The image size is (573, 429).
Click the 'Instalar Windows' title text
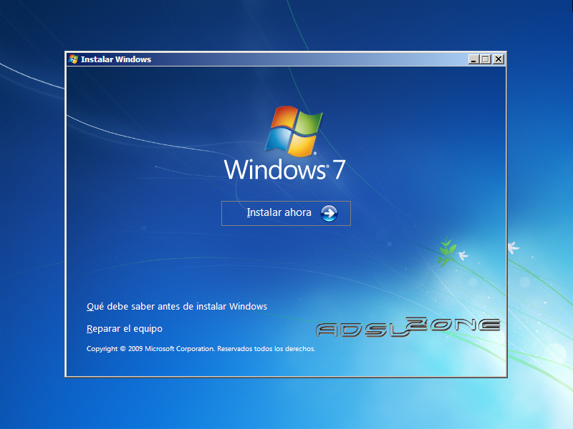point(116,59)
